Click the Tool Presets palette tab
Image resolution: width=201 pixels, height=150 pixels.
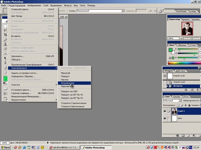(x=181, y=11)
